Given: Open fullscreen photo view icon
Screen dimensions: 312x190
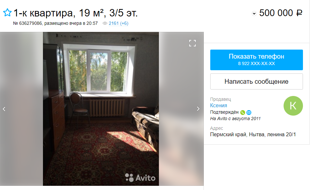Looking at the screenshot, I should click(192, 43).
